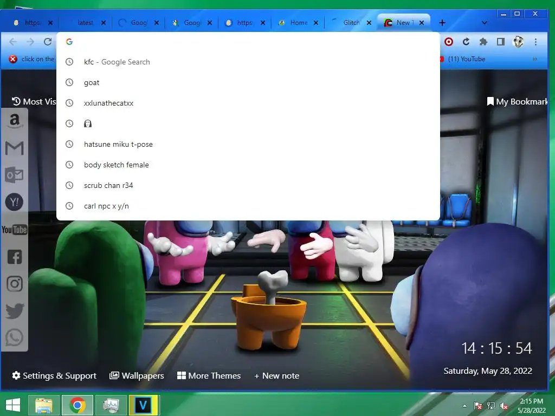This screenshot has width=555, height=416.
Task: Open the Gmail shortcut in sidebar
Action: coord(15,148)
